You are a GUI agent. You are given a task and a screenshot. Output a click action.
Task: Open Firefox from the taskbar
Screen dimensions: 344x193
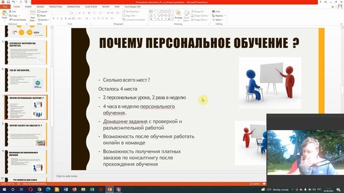[x=74, y=189]
